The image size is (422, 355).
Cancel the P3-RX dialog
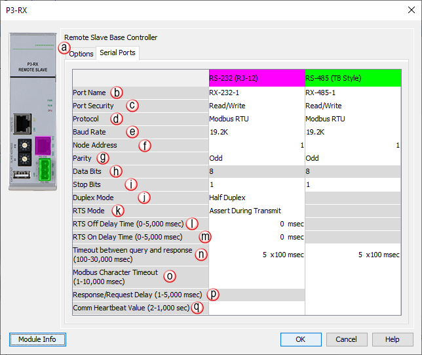pyautogui.click(x=347, y=339)
